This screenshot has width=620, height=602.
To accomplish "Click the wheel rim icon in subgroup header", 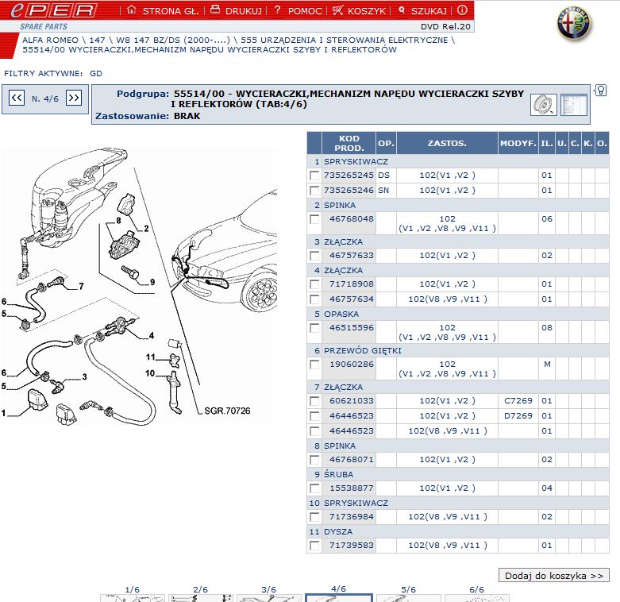I will [x=544, y=105].
